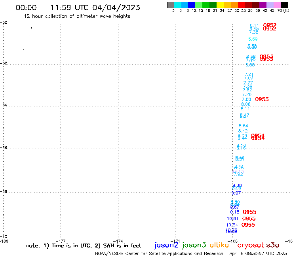This screenshot has width=293, height=257.
Task: Click the wave height value 8.42
Action: pyautogui.click(x=243, y=131)
